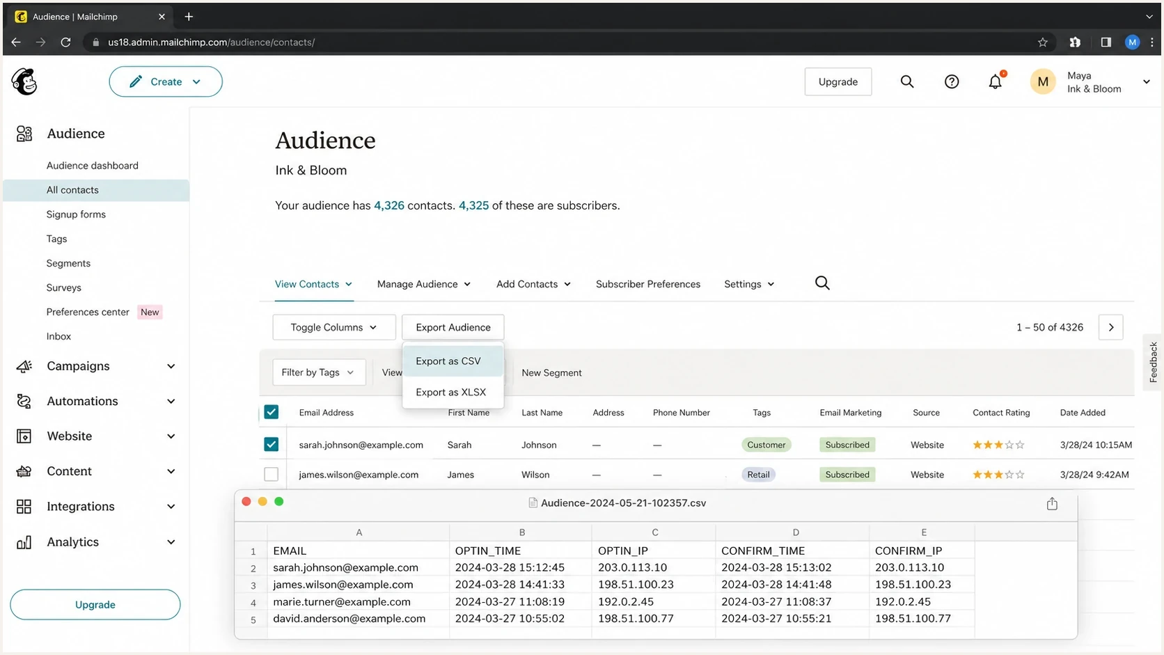Click the Maya profile avatar
The width and height of the screenshot is (1164, 655).
pos(1043,82)
